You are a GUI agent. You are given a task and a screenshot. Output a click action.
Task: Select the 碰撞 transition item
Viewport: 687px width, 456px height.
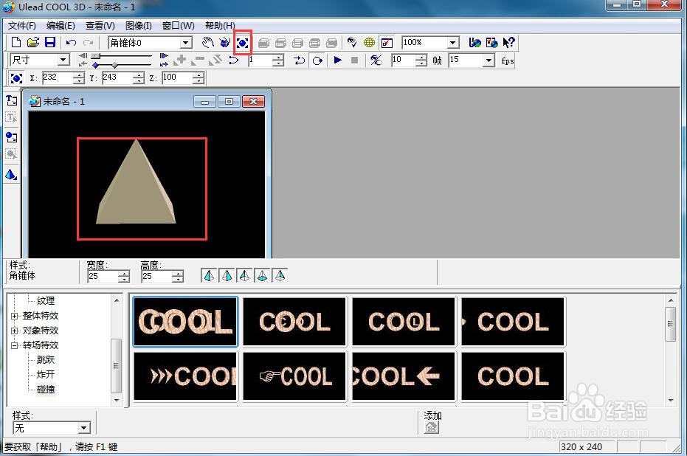pos(46,389)
